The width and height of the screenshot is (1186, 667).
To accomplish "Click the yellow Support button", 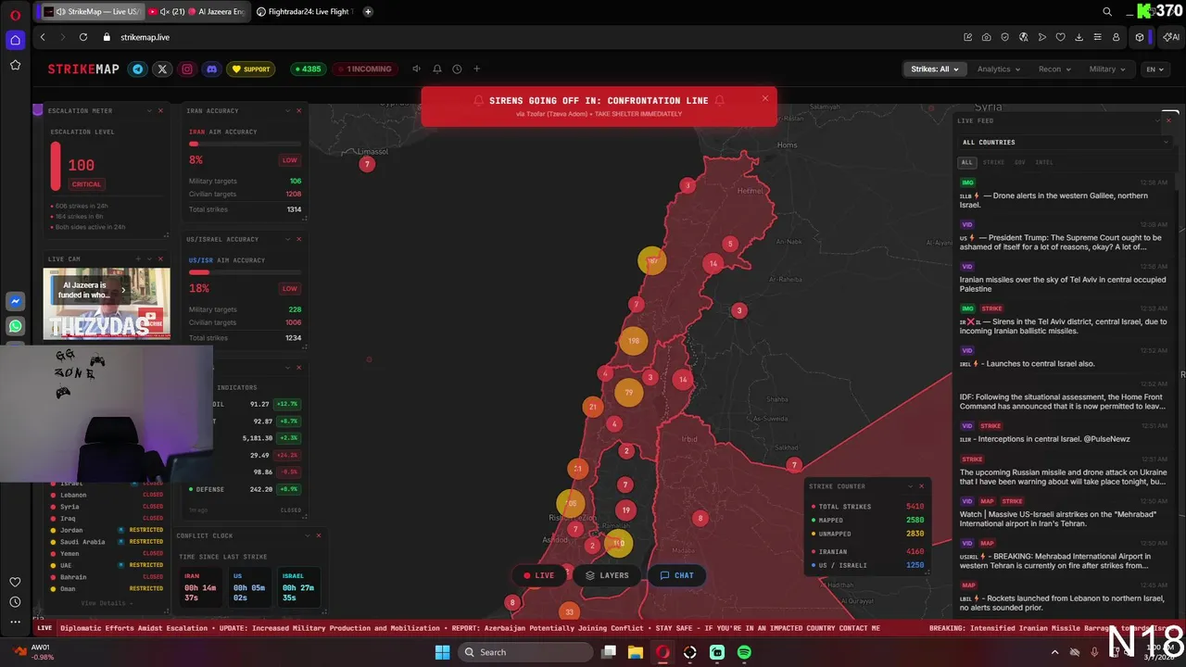I will tap(251, 69).
